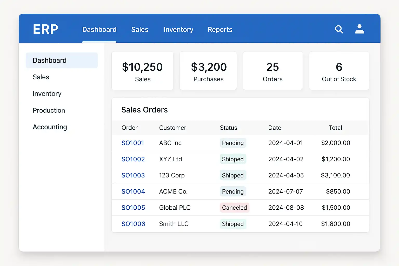The height and width of the screenshot is (266, 399).
Task: Click Pending badge for ABC inc
Action: (x=233, y=143)
